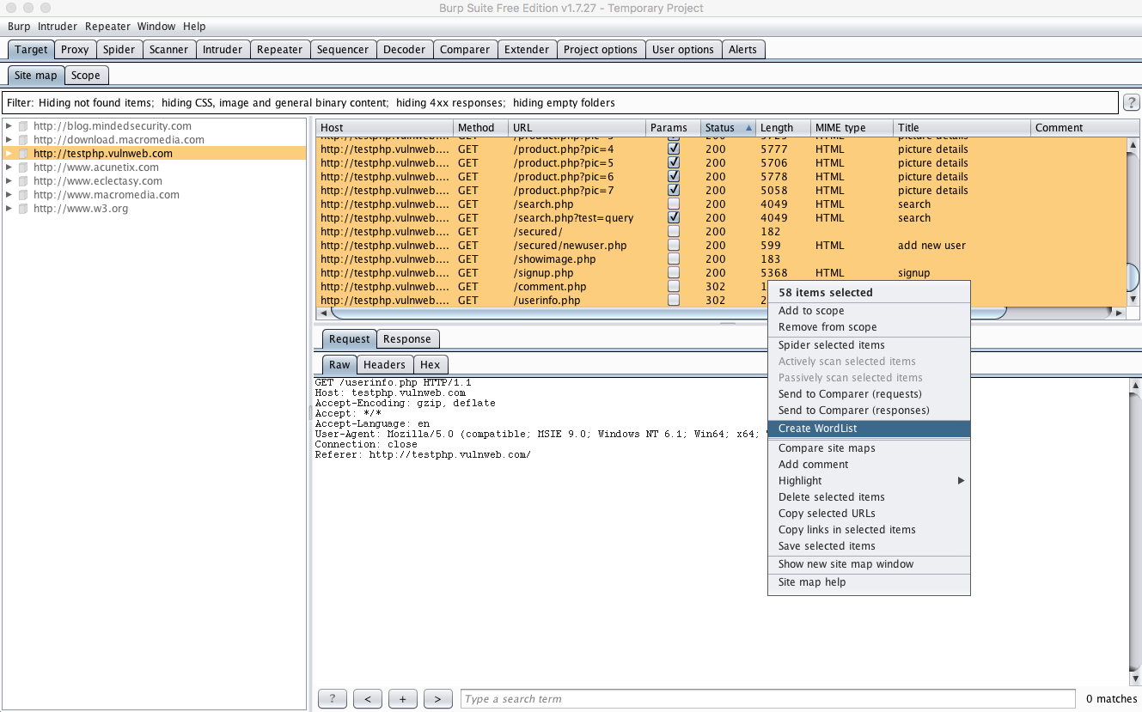
Task: Switch to the Intruder tab
Action: coord(223,50)
